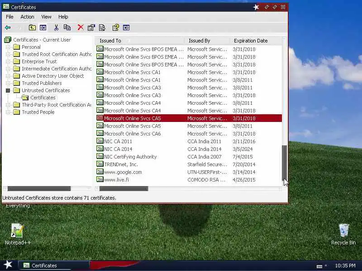Expand the Trusted Root Certification Authorities node
The height and width of the screenshot is (271, 362).
pos(8,54)
